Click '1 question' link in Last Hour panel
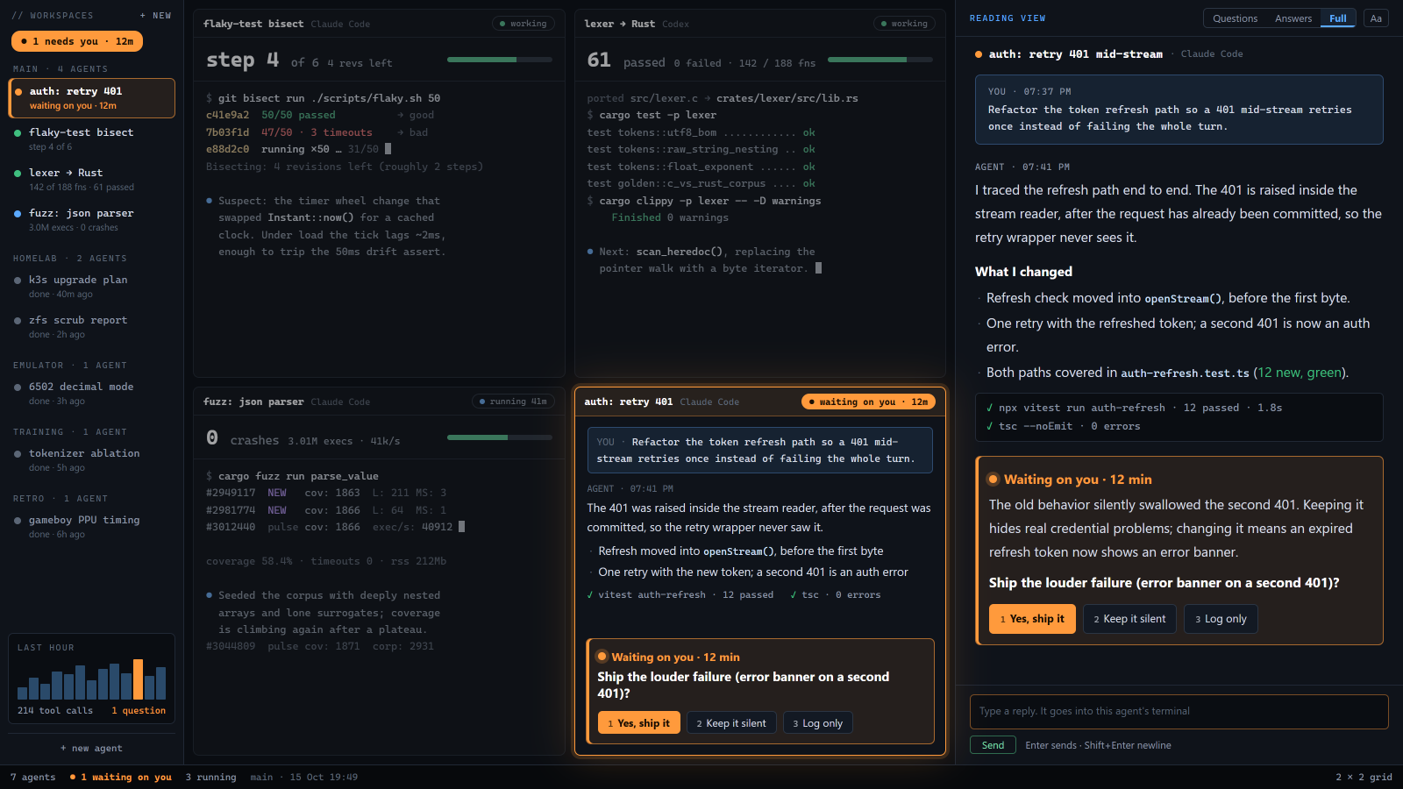 [x=139, y=711]
